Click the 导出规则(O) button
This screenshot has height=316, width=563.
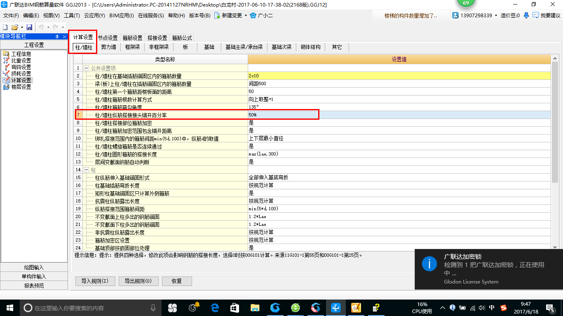[x=138, y=281]
